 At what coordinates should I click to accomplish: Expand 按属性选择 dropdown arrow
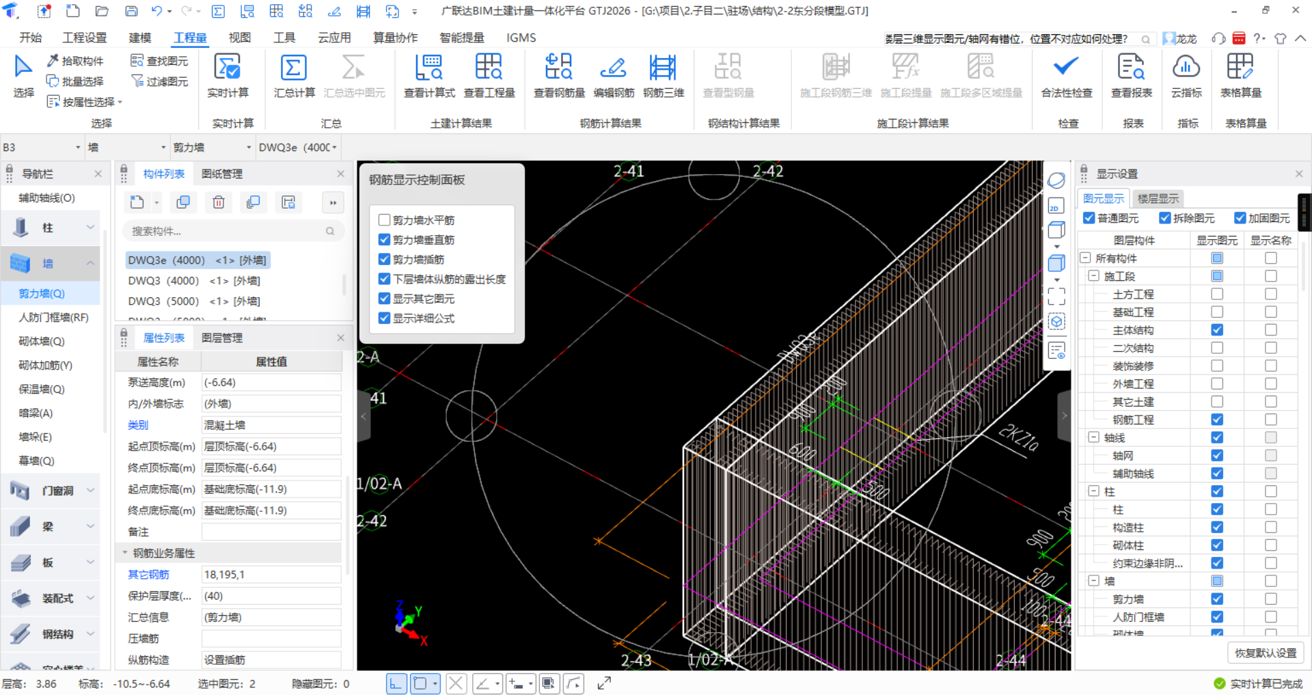[x=120, y=103]
